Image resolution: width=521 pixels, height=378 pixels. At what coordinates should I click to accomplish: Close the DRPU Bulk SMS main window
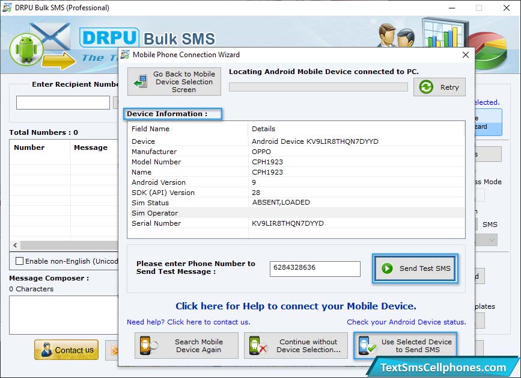pyautogui.click(x=507, y=8)
